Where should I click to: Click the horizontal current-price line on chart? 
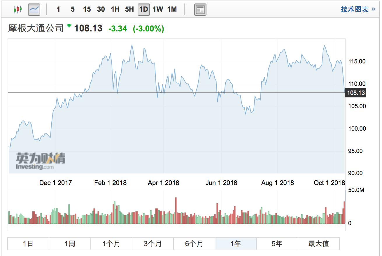pos(176,93)
